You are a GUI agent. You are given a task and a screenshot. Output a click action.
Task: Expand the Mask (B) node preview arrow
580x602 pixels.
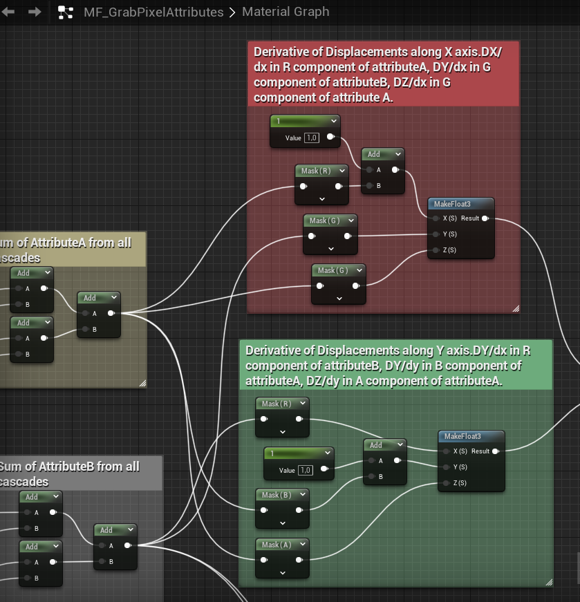tap(282, 523)
